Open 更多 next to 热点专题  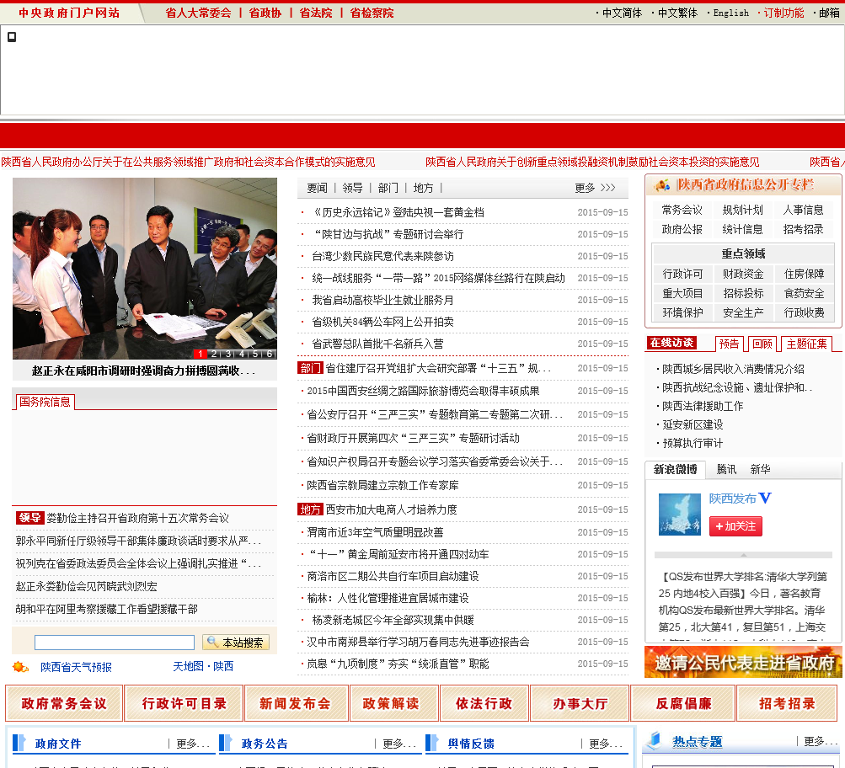click(821, 741)
